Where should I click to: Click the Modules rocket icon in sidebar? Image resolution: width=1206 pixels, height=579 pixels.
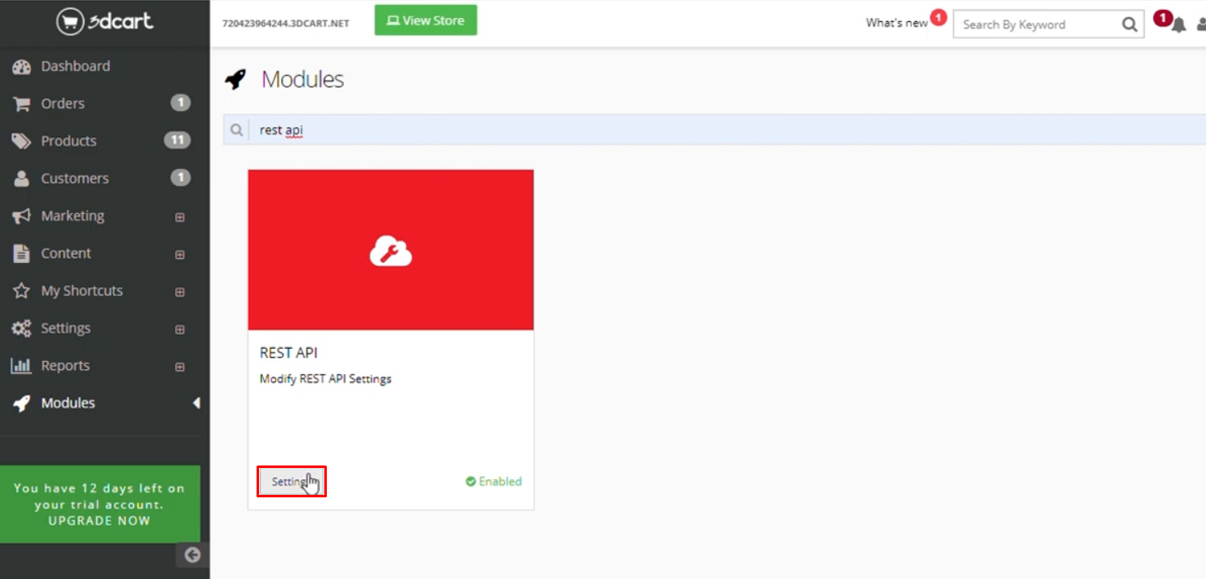tap(20, 403)
